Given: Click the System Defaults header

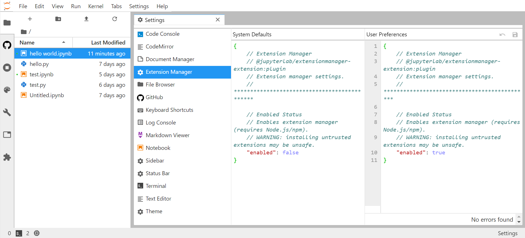Looking at the screenshot, I should (252, 35).
